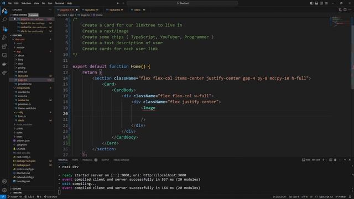Image resolution: width=354 pixels, height=199 pixels.
Task: Open the Explorer view in the activity bar
Action: [4, 11]
